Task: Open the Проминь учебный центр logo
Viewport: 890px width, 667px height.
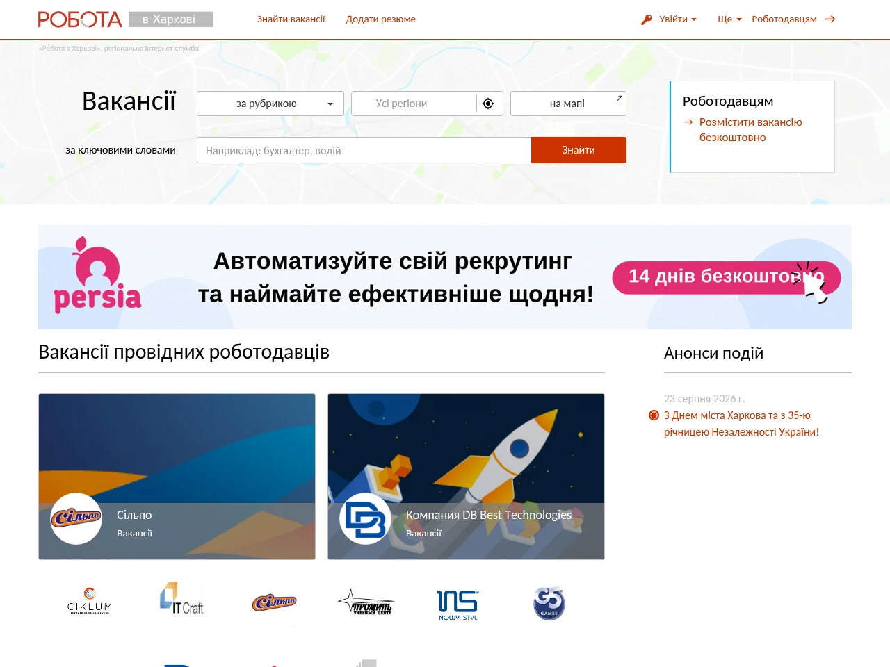Action: point(366,602)
